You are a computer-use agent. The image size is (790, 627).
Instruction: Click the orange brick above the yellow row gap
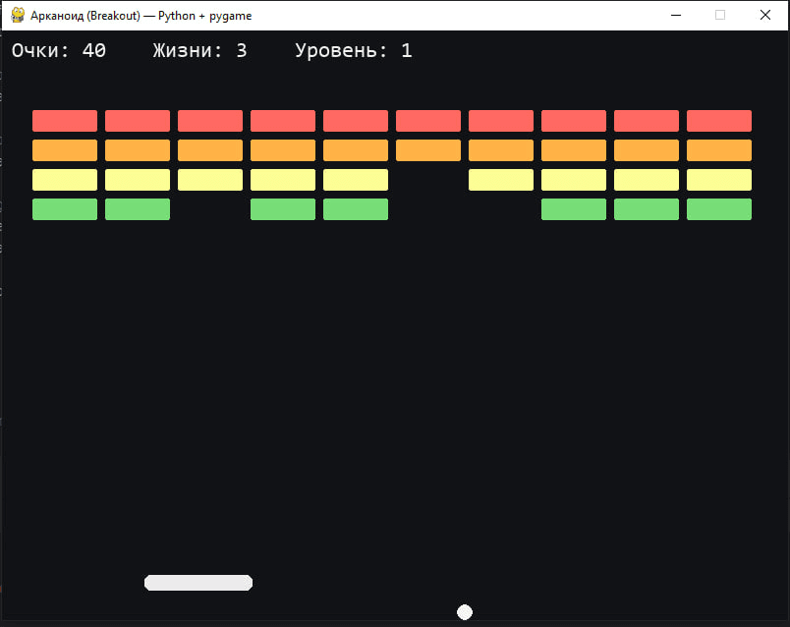point(428,150)
